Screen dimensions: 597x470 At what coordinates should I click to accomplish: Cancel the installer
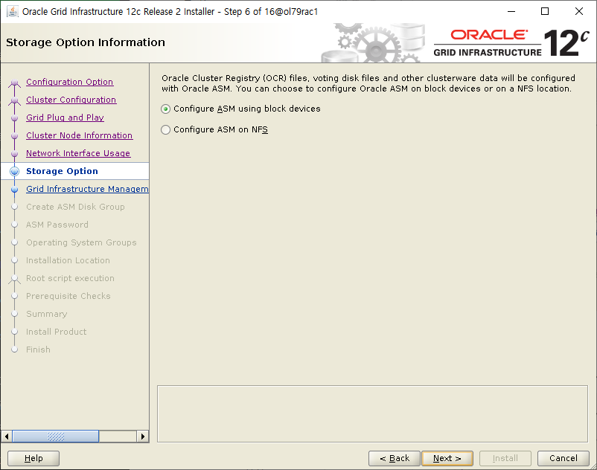click(x=563, y=458)
